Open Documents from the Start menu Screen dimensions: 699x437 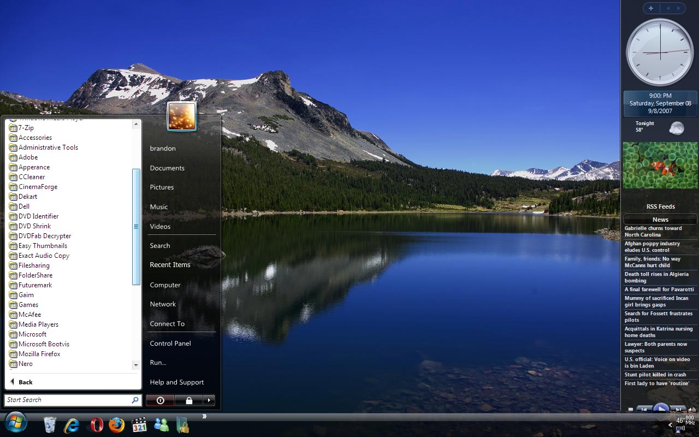coord(167,168)
